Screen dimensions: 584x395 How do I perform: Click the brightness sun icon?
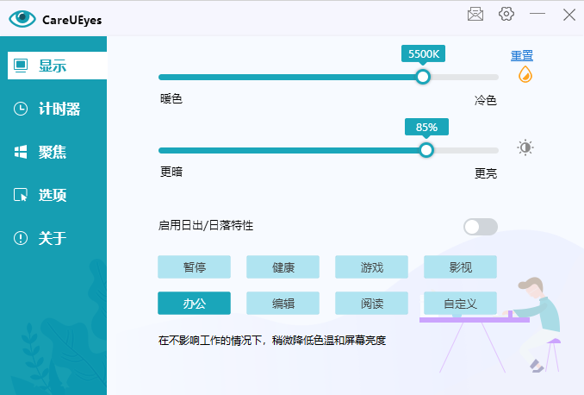[x=525, y=147]
